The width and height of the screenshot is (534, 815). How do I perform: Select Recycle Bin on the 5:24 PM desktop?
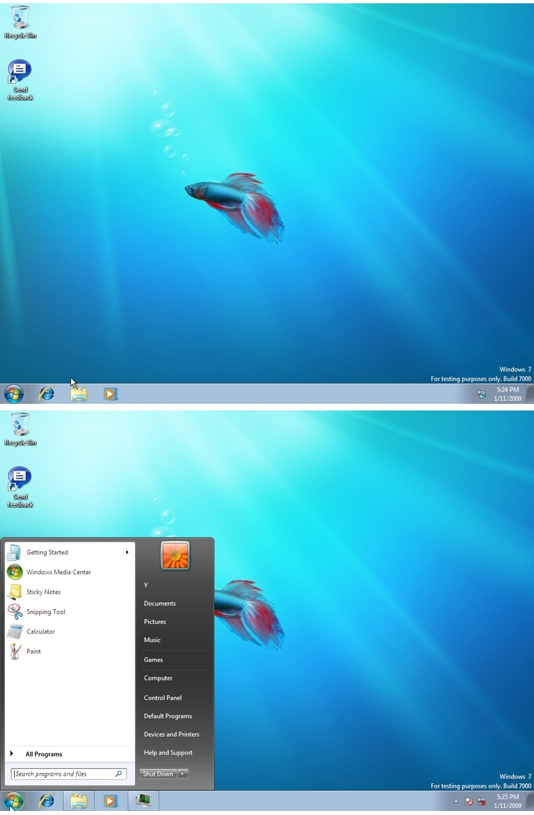point(21,22)
